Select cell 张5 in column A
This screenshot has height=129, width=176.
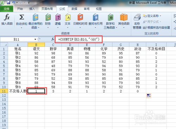[18, 70]
